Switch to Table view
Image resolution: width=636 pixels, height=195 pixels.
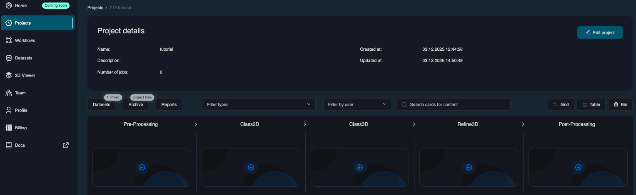click(591, 104)
